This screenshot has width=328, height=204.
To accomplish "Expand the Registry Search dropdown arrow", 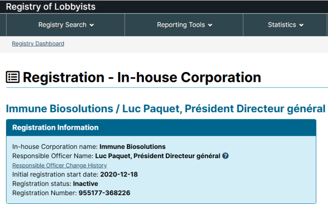I will 92,25.
